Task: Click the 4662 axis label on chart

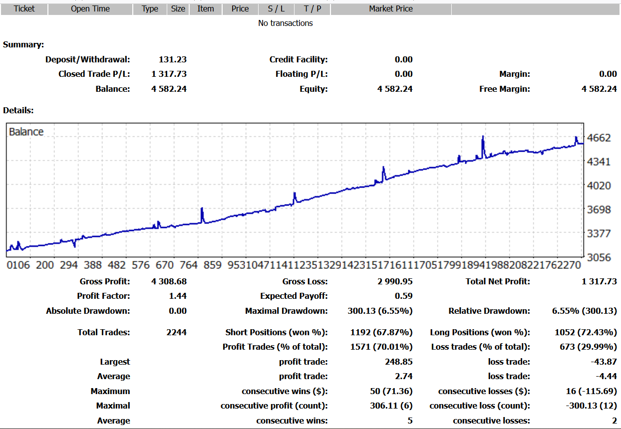Action: pyautogui.click(x=599, y=138)
